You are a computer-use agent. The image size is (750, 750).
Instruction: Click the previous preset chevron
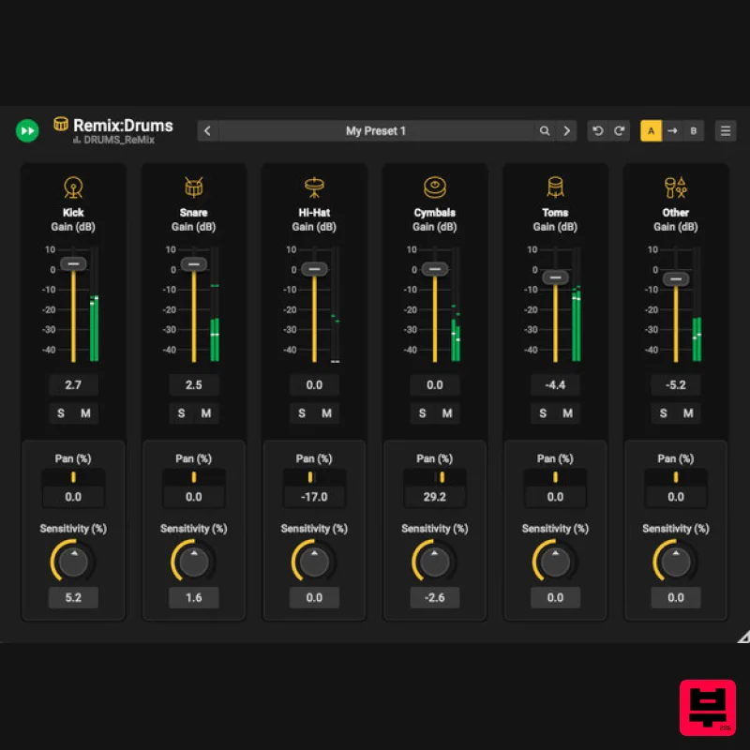click(x=207, y=131)
